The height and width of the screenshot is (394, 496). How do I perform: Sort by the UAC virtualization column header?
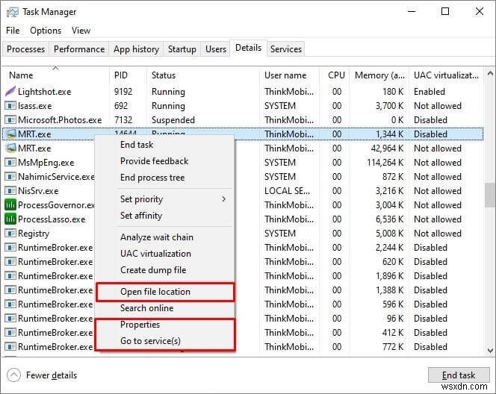[x=446, y=75]
